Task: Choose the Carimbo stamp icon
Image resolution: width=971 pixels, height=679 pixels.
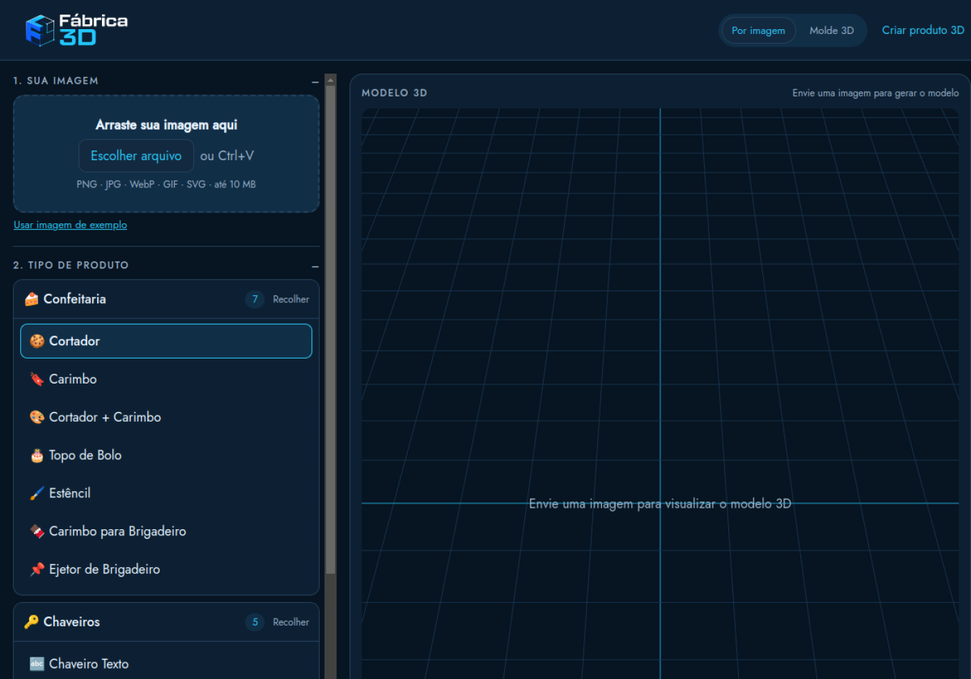Action: 37,379
